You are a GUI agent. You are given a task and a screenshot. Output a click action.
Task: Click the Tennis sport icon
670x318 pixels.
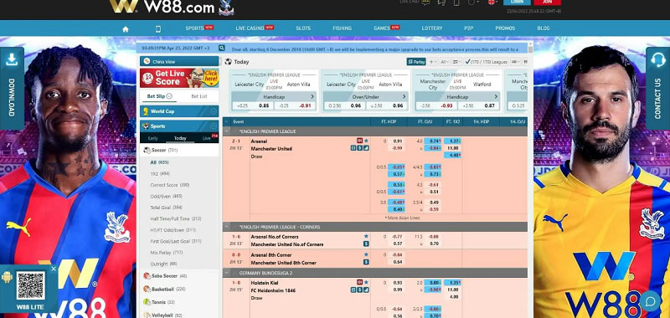pyautogui.click(x=147, y=302)
